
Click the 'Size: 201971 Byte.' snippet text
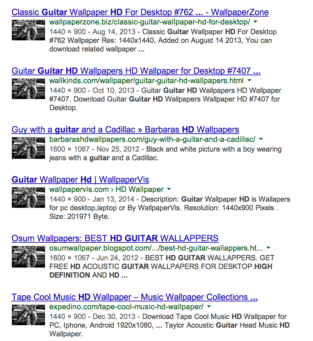[x=79, y=217]
